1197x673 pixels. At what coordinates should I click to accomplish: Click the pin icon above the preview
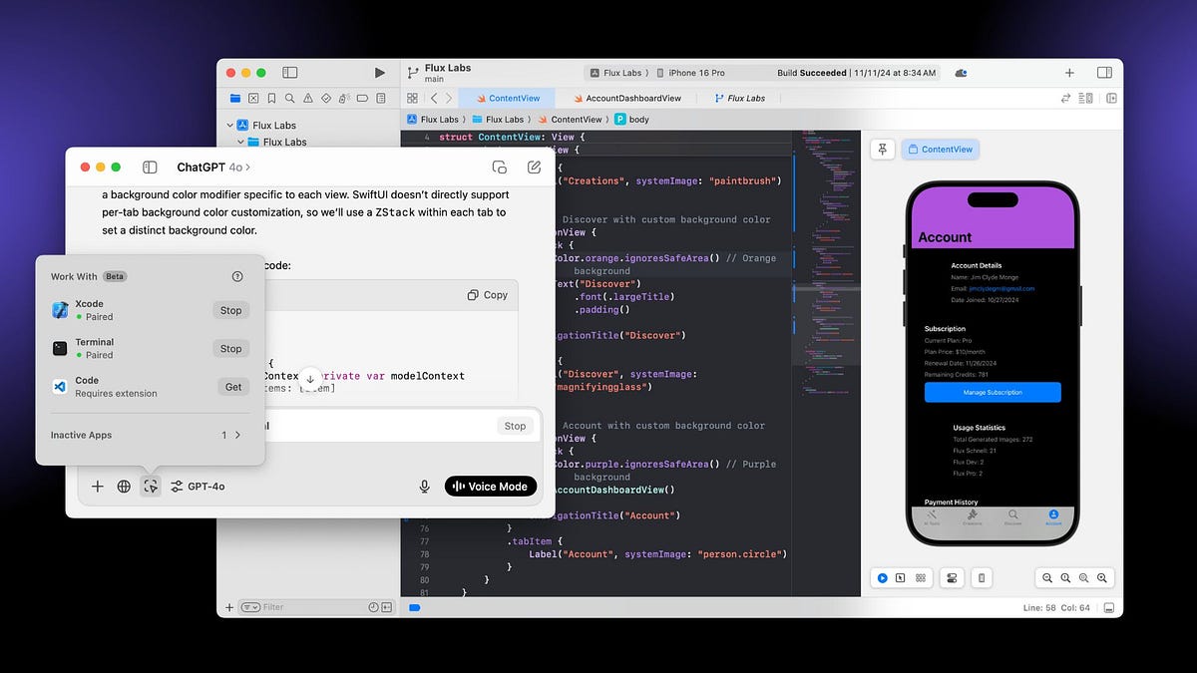(x=882, y=149)
